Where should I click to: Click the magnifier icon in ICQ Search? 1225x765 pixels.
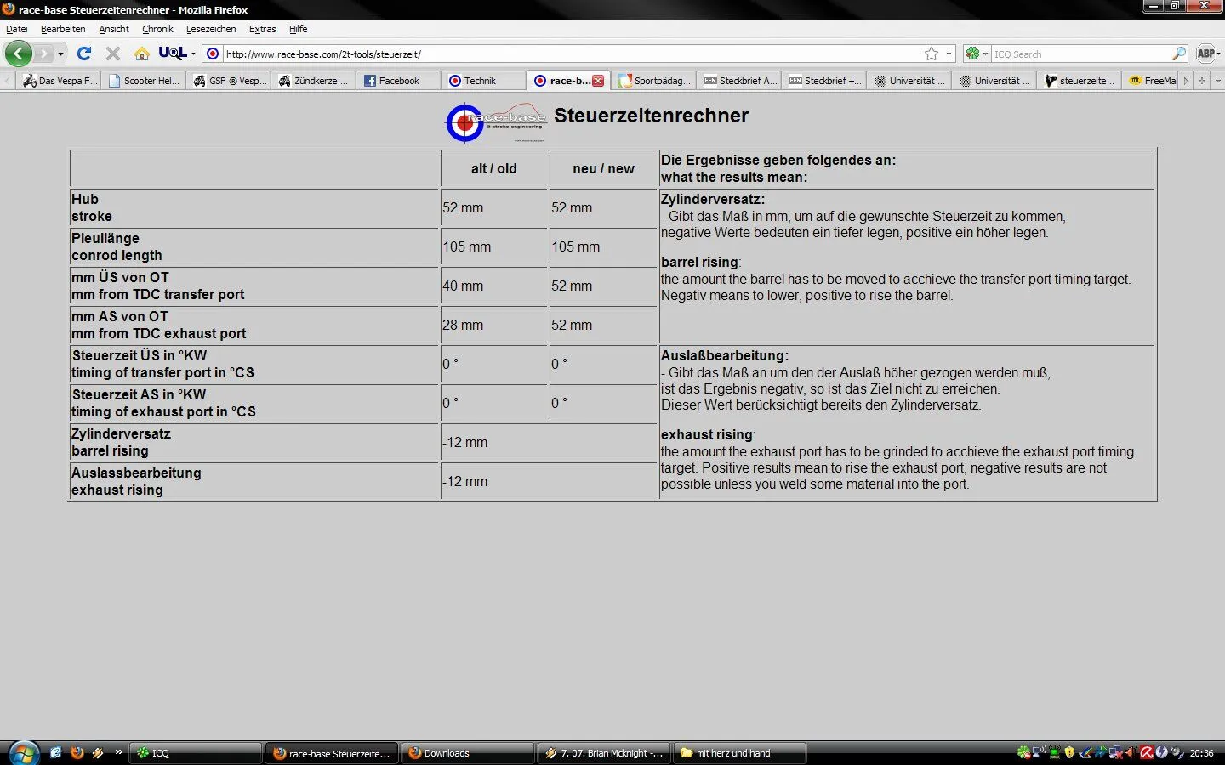[1178, 54]
